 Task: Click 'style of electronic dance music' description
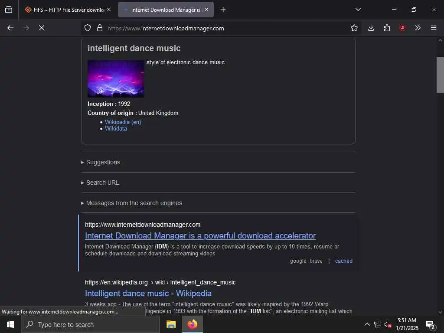tap(186, 62)
